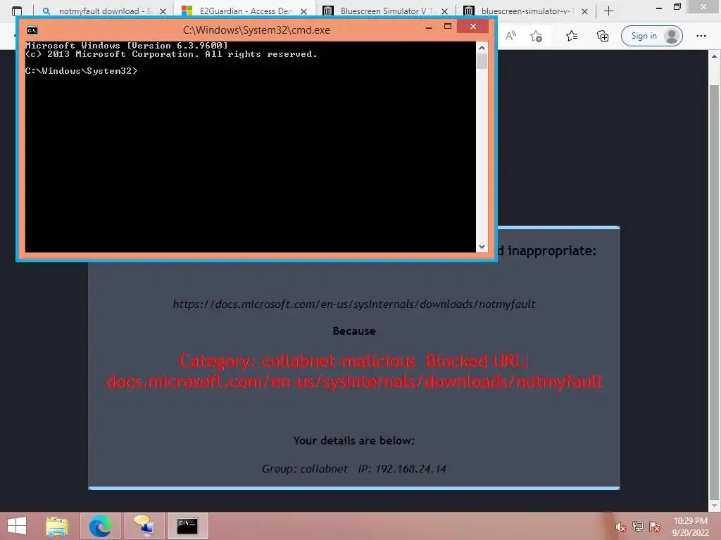Click the taskbar clock showing 10:29 PM
The image size is (721, 540).
click(x=690, y=527)
